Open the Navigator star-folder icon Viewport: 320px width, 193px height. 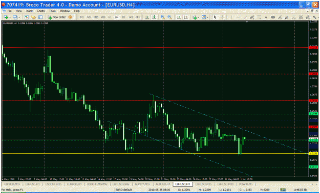coord(33,17)
